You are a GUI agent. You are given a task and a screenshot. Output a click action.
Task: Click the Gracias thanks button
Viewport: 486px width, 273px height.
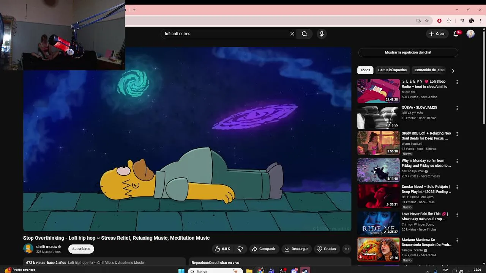coord(327,249)
